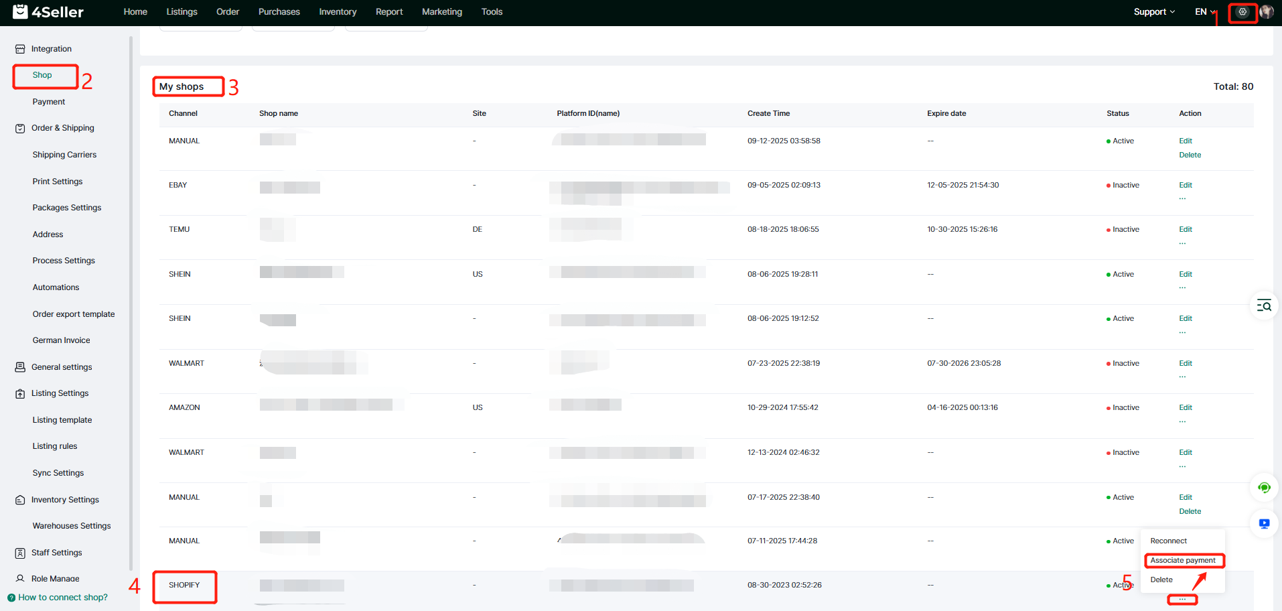Open the floating search list icon on right
Screen dimensions: 1282x611
pyautogui.click(x=1264, y=306)
